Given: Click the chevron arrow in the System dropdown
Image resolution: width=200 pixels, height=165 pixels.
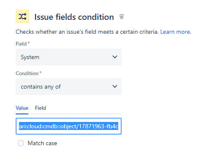Looking at the screenshot, I should point(115,57).
